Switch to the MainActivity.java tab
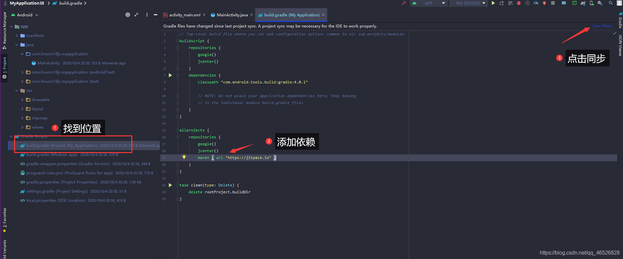 tap(232, 15)
